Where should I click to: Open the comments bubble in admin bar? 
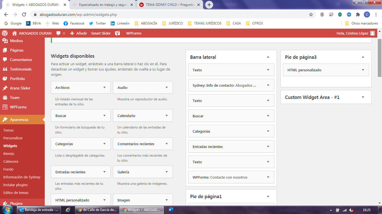coord(60,33)
